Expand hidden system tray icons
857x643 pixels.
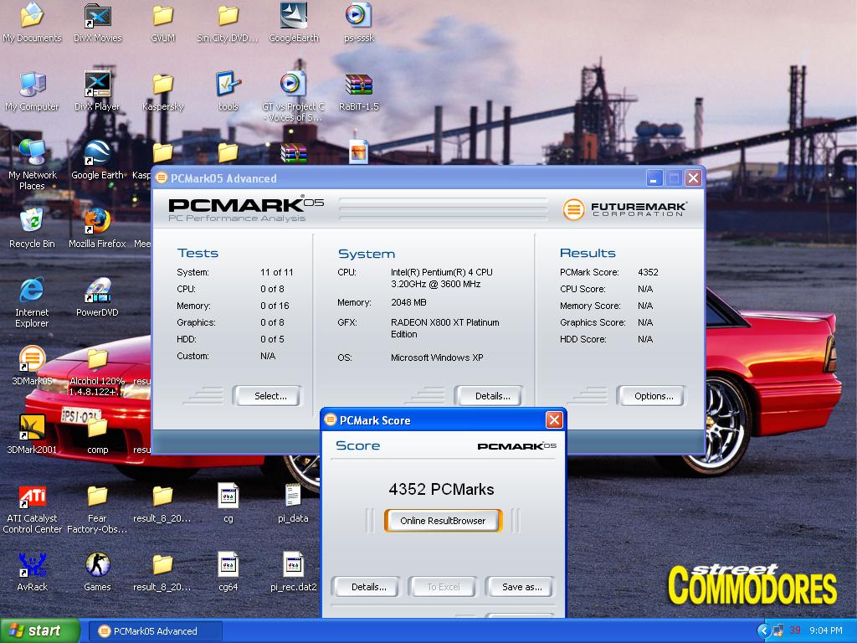[763, 631]
